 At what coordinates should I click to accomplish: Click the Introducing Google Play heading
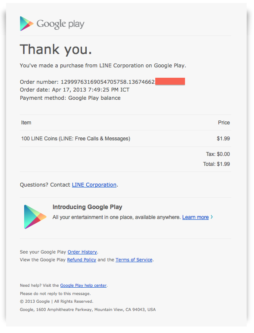coord(88,207)
